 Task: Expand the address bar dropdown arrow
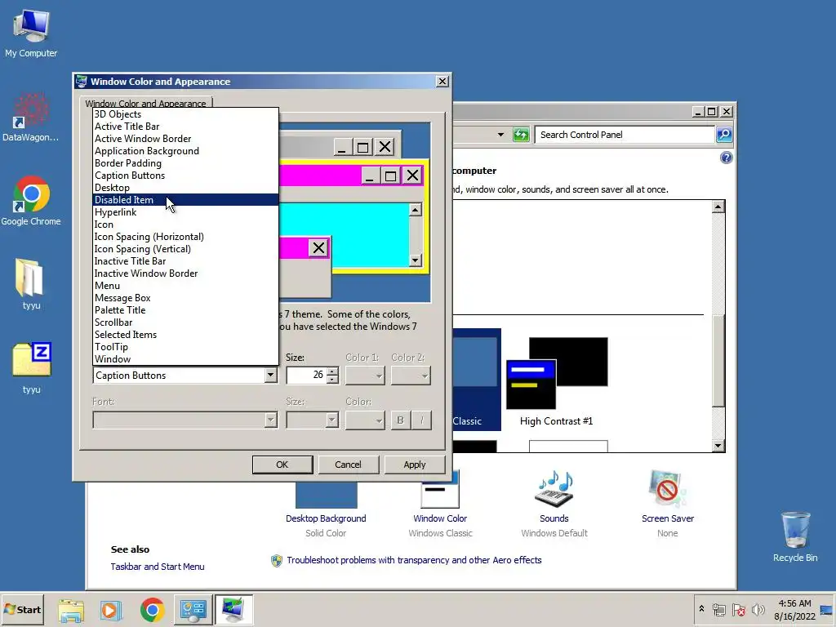(x=500, y=135)
